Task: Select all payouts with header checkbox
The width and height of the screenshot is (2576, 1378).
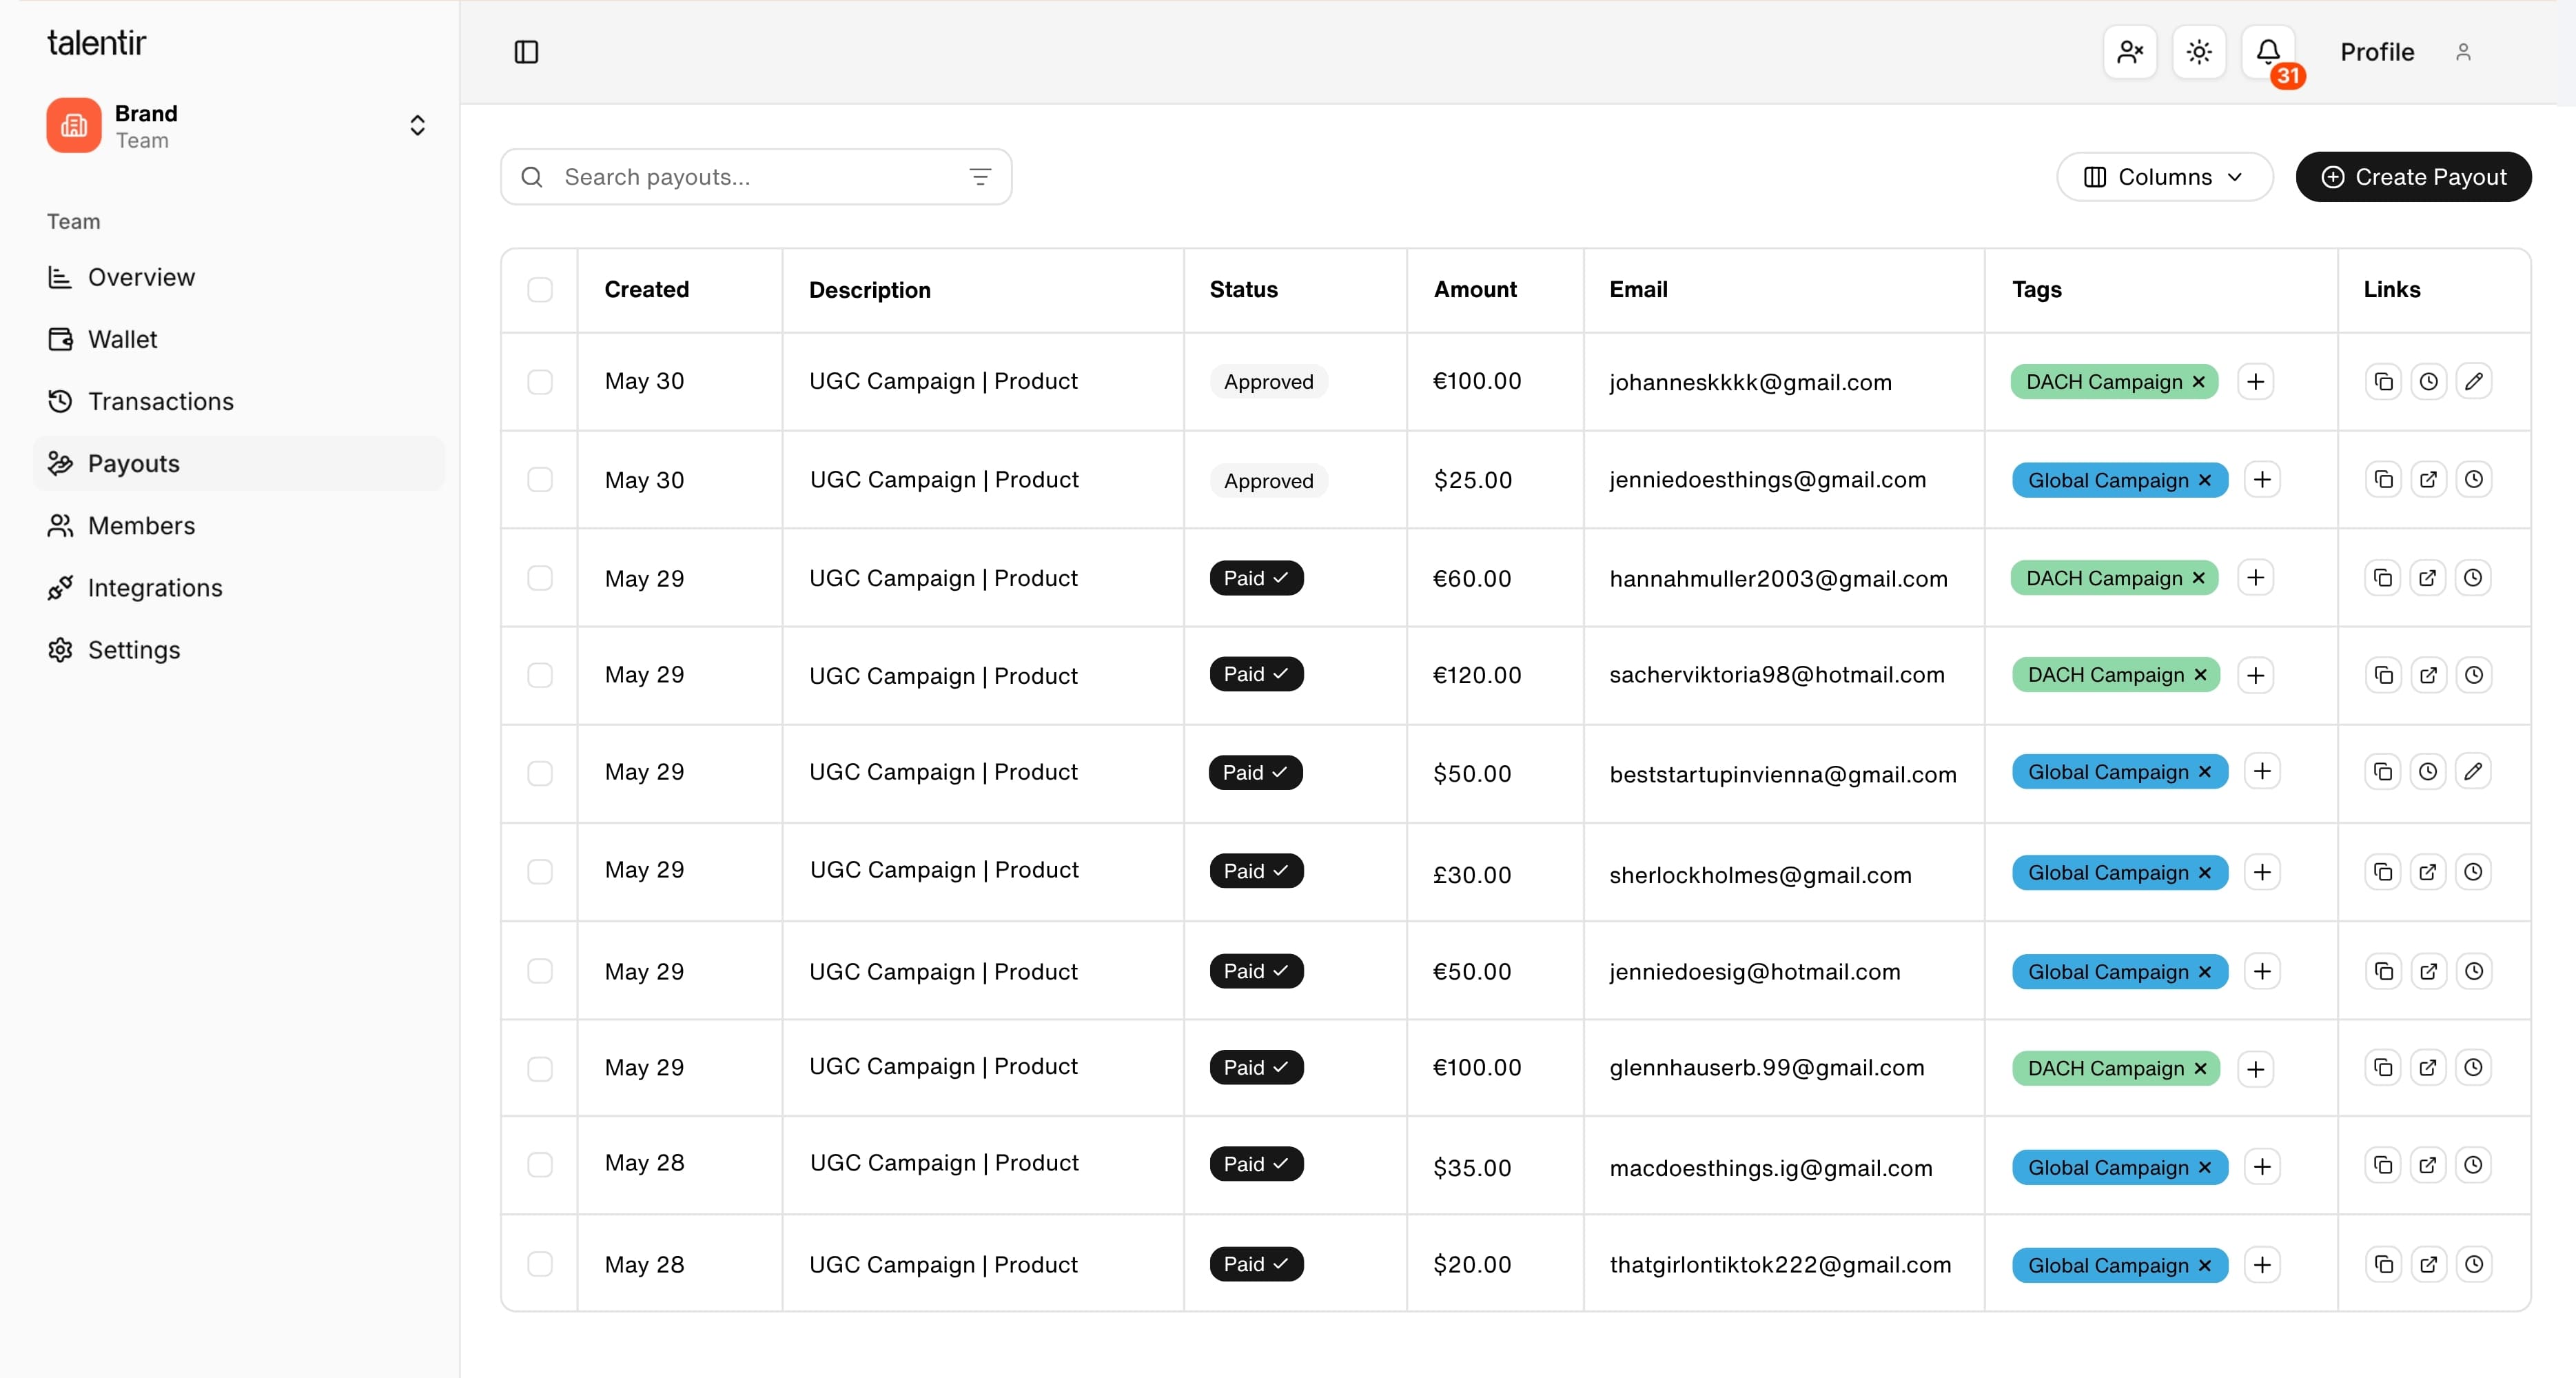Action: tap(540, 290)
